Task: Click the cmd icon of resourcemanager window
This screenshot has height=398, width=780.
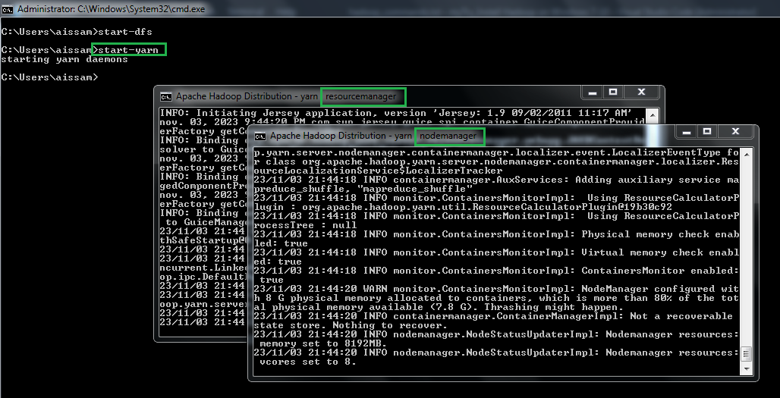Action: pyautogui.click(x=165, y=96)
